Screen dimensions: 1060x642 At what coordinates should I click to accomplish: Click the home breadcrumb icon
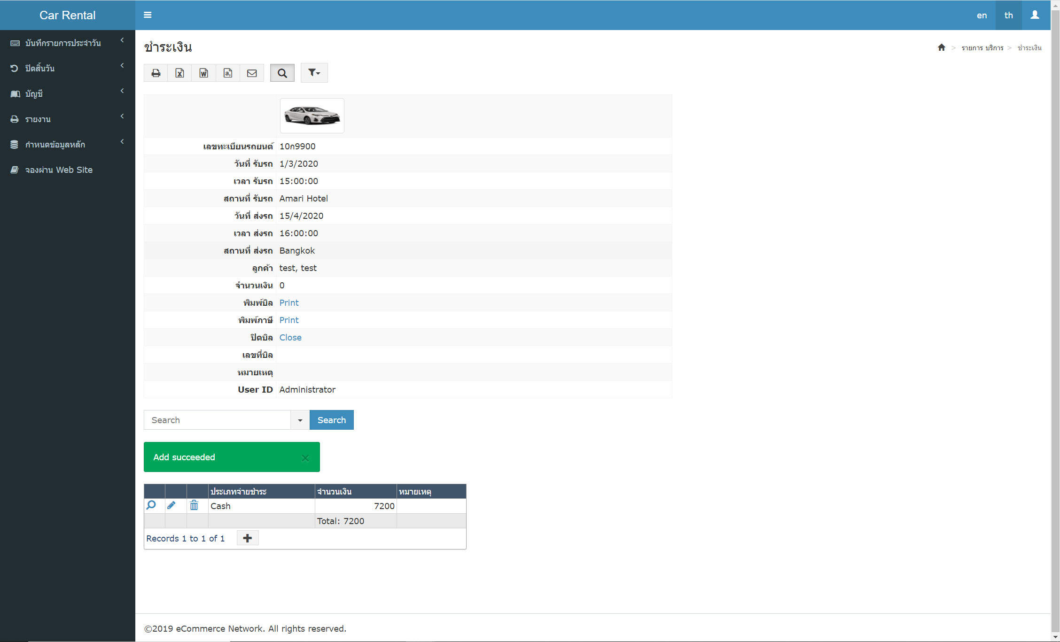pyautogui.click(x=941, y=47)
